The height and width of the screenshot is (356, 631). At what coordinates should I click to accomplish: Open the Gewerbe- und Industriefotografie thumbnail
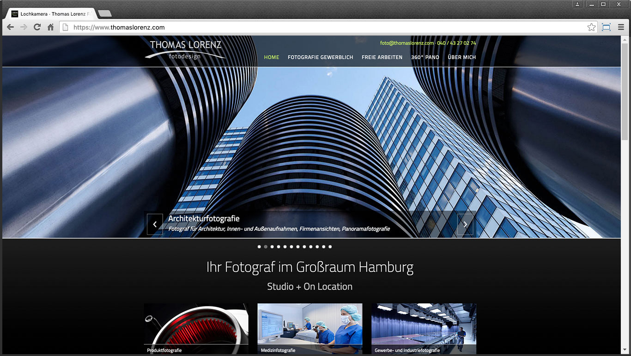pyautogui.click(x=424, y=329)
